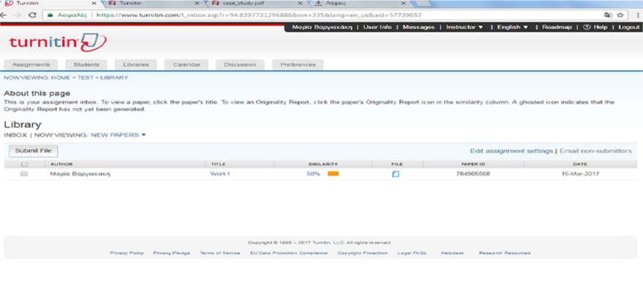This screenshot has width=643, height=297.
Task: Sort by the DATE column header
Action: pyautogui.click(x=580, y=164)
